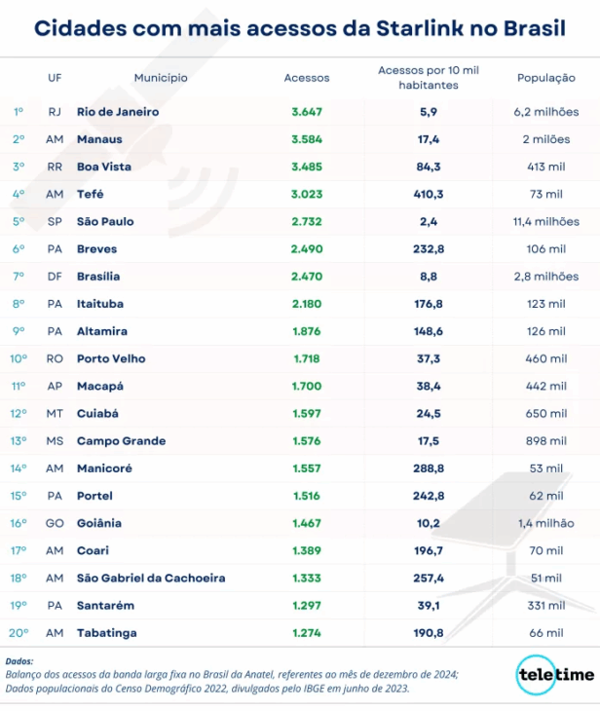Select the Manaus access count 3.584

(307, 139)
